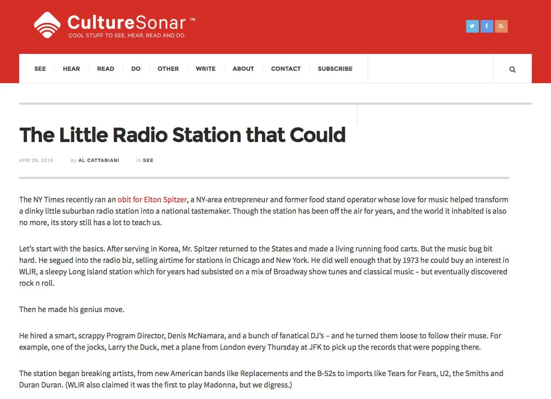Click the CultureSonar logo
Viewport: 551px width, 399px height.
tap(115, 25)
